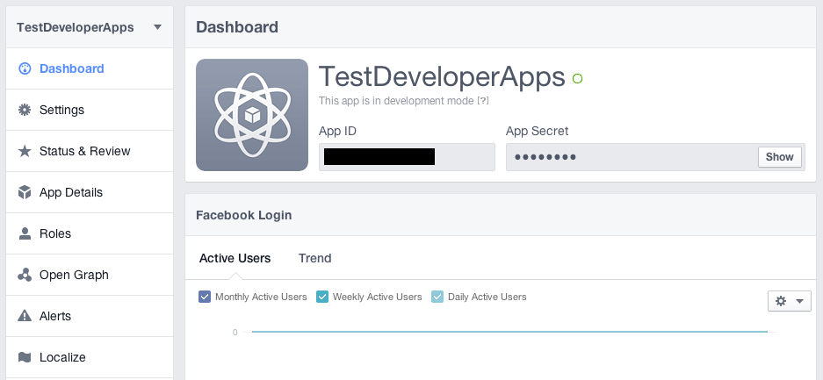Select the Active Users tab
The height and width of the screenshot is (380, 823).
coord(235,258)
